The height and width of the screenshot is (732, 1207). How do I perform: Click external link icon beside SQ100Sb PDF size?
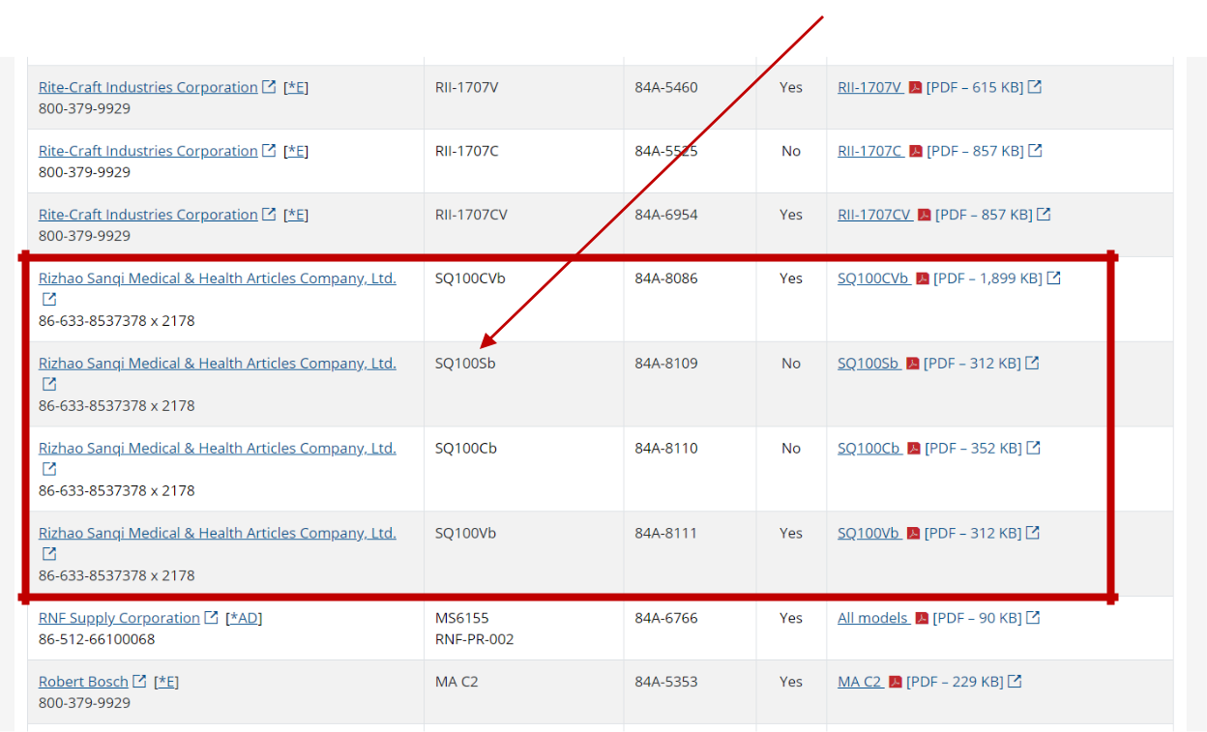point(1032,364)
